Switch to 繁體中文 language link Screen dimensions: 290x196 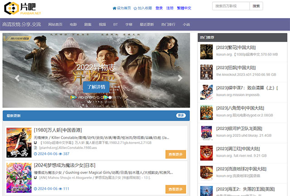pos(184,8)
